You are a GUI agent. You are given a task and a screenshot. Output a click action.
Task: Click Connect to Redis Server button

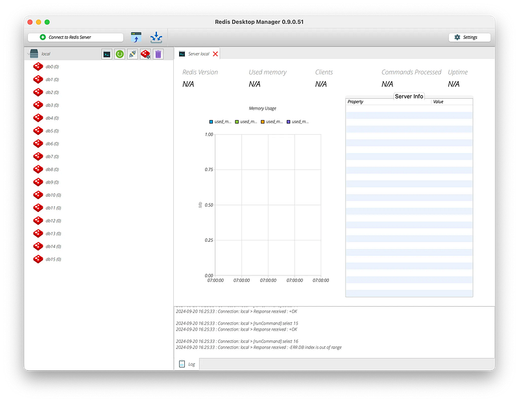tap(75, 38)
